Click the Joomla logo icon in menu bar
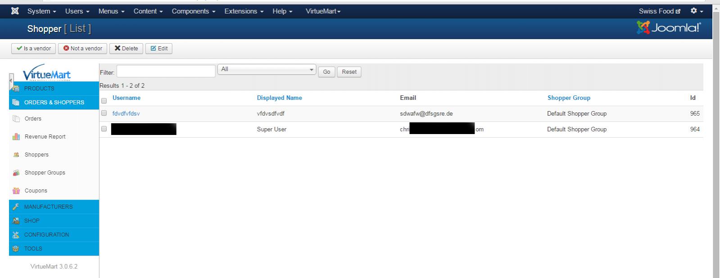 click(x=15, y=11)
